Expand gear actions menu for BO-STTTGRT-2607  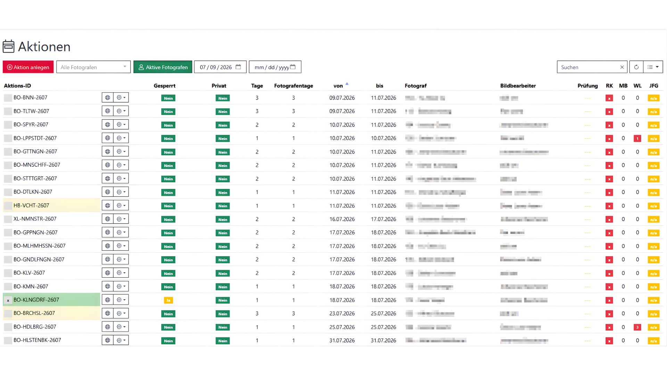121,178
